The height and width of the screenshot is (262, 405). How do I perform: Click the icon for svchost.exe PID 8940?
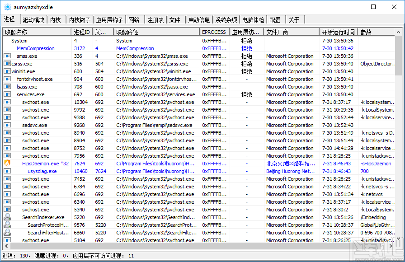pos(7,133)
